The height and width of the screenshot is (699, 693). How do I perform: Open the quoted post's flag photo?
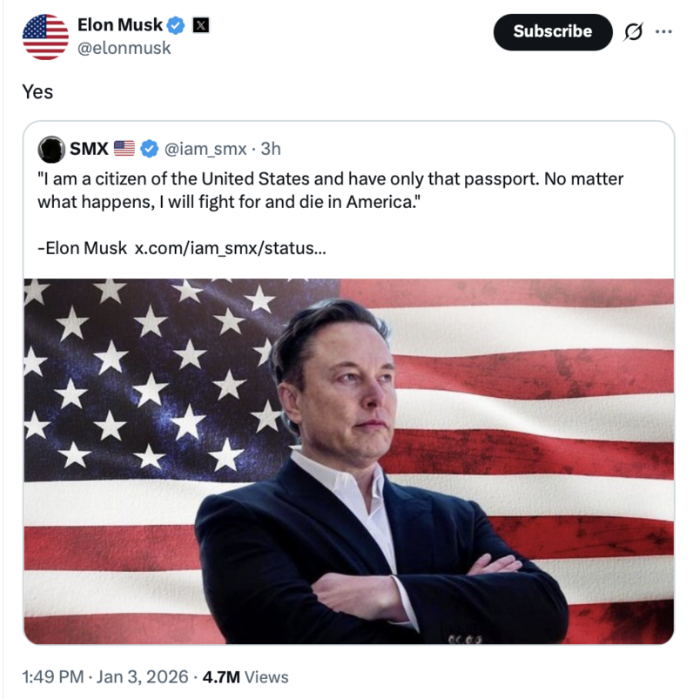[348, 461]
